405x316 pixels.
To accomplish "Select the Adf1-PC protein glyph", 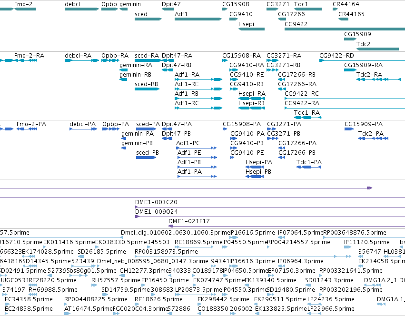I will point(196,148).
